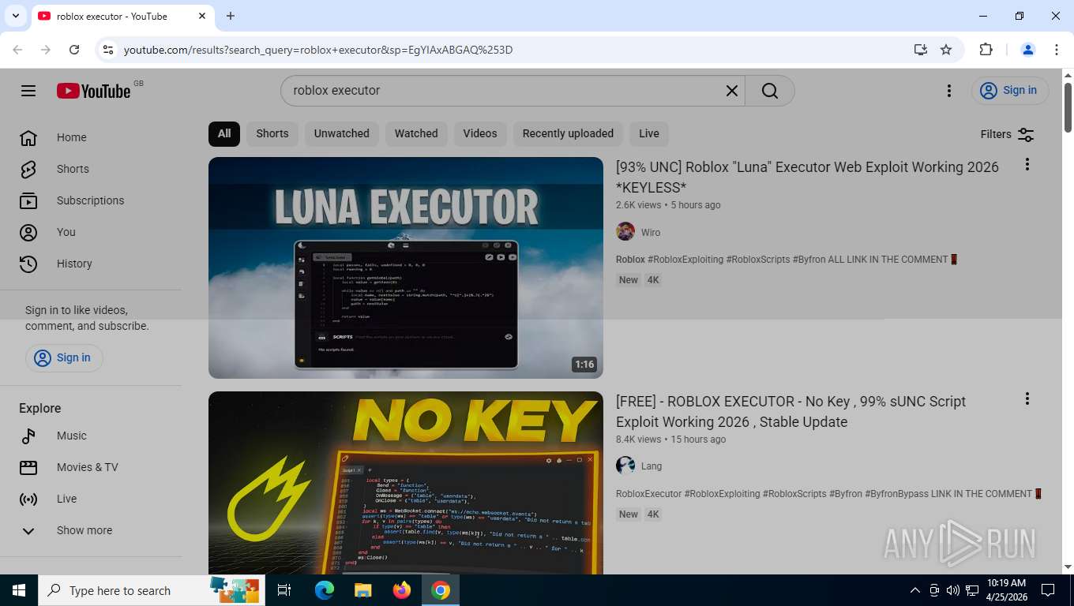The height and width of the screenshot is (606, 1074).
Task: Open the Filters panel
Action: click(x=1007, y=134)
